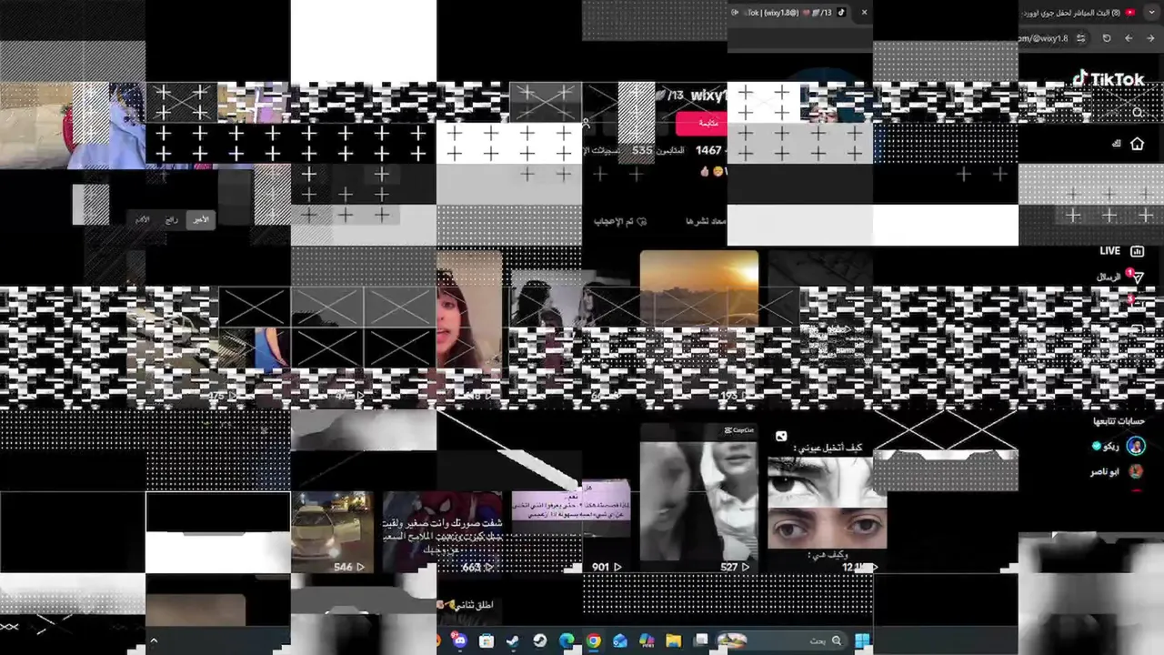Switch to the reposted videos tab
The image size is (1164, 655).
coord(706,221)
